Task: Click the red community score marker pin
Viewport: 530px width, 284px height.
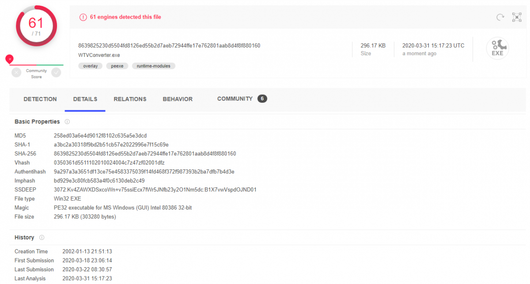Action: [x=9, y=59]
